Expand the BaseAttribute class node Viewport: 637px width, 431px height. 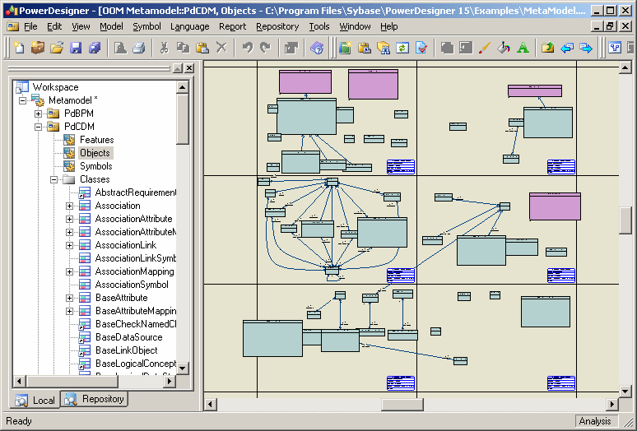pyautogui.click(x=69, y=299)
